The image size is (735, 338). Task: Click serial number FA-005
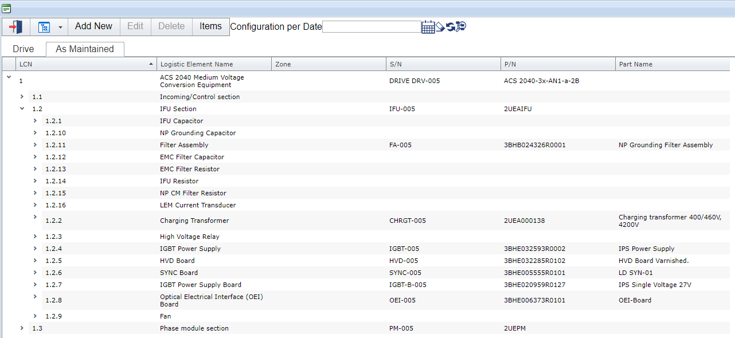(401, 145)
